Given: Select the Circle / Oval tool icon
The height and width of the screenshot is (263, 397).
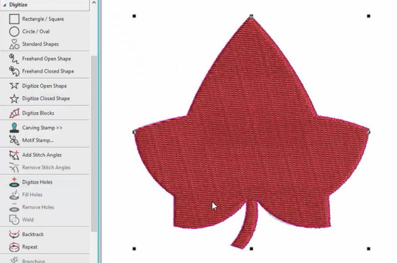Looking at the screenshot, I should tap(14, 31).
